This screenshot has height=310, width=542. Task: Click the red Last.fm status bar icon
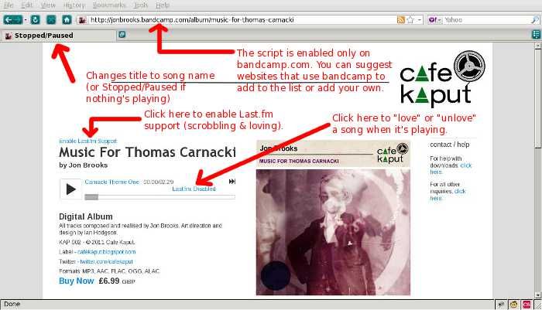527,305
